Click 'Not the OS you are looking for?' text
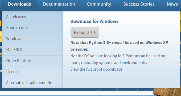This screenshot has height=96, width=181. (x=97, y=56)
